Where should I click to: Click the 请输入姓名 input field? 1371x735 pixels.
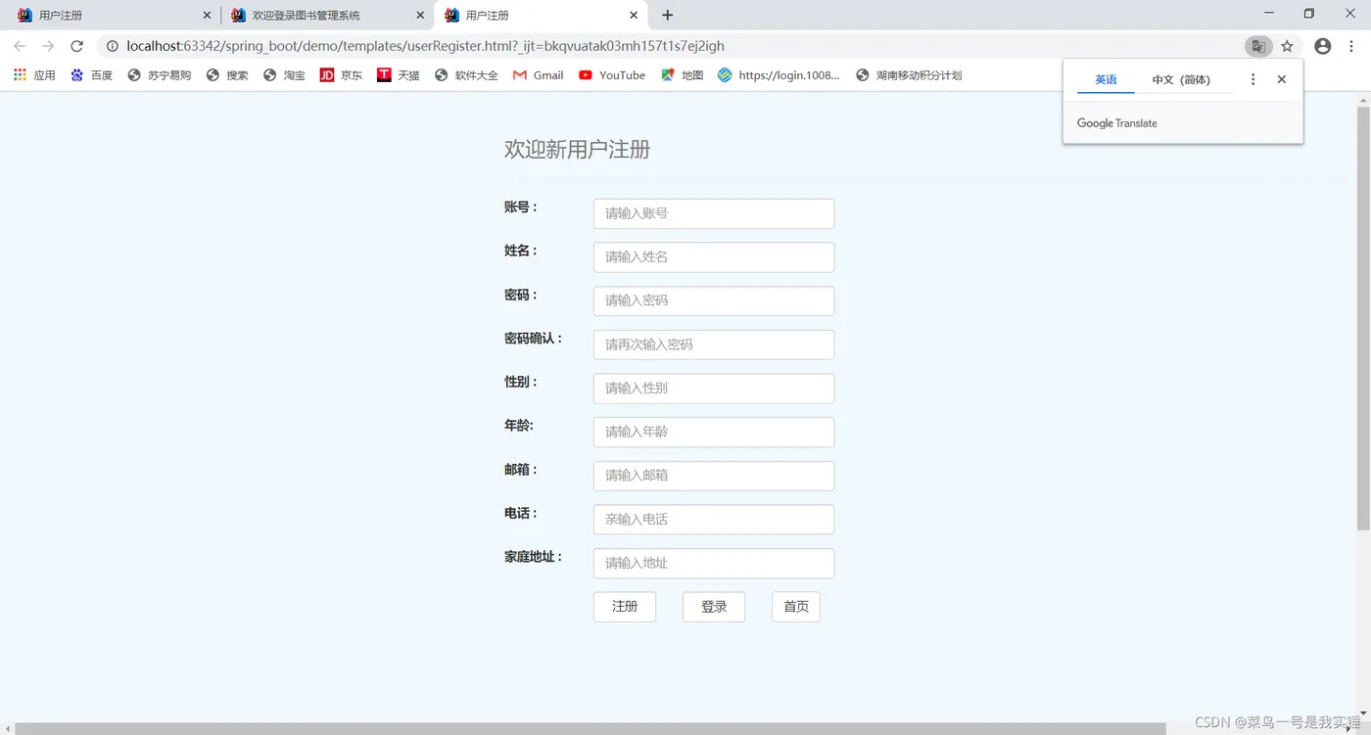[714, 257]
